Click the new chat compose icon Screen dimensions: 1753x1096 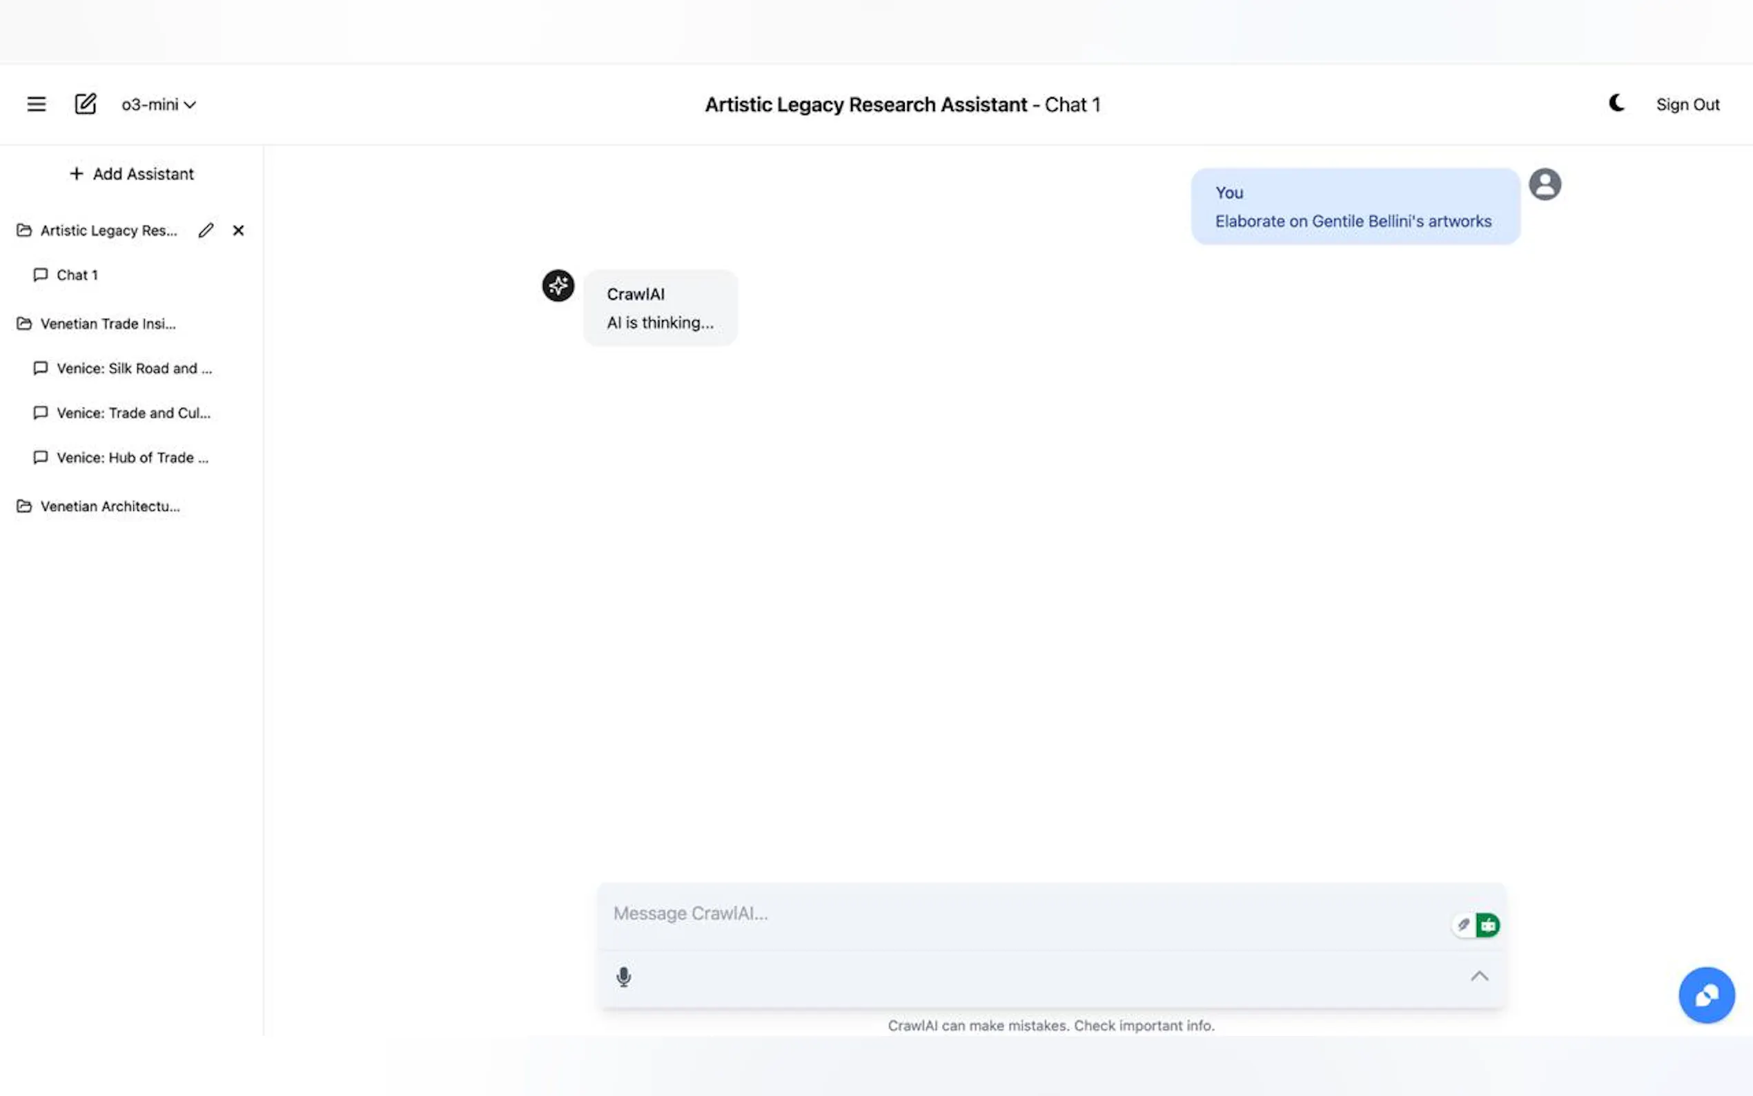point(86,104)
